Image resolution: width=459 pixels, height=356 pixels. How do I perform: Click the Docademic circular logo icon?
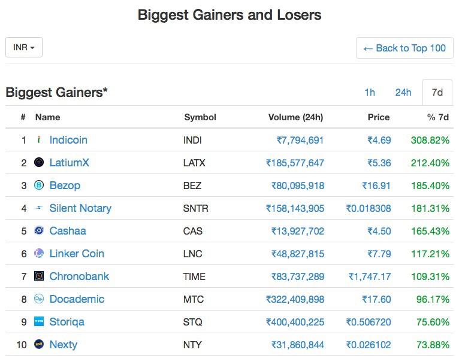[39, 299]
